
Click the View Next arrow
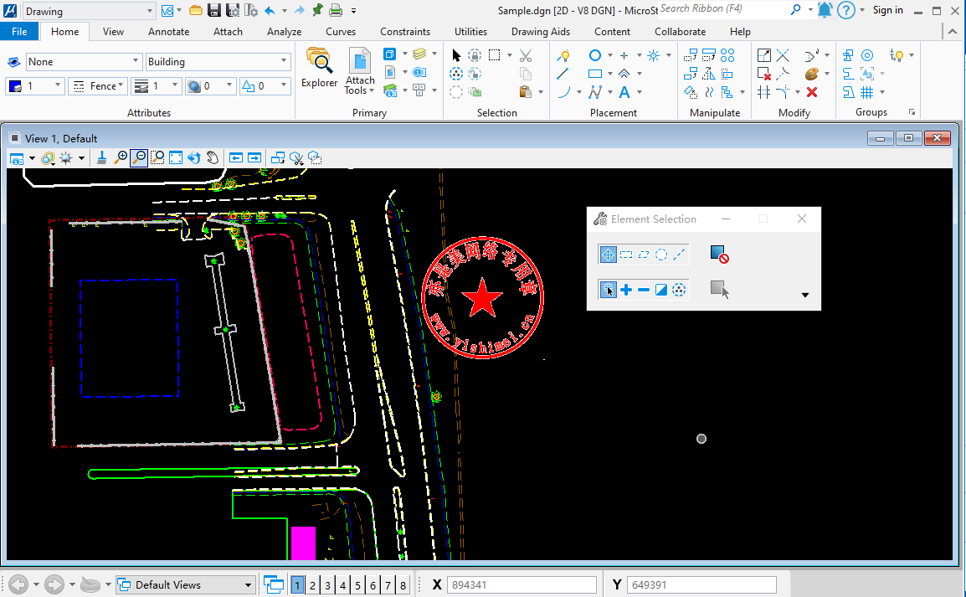(254, 158)
